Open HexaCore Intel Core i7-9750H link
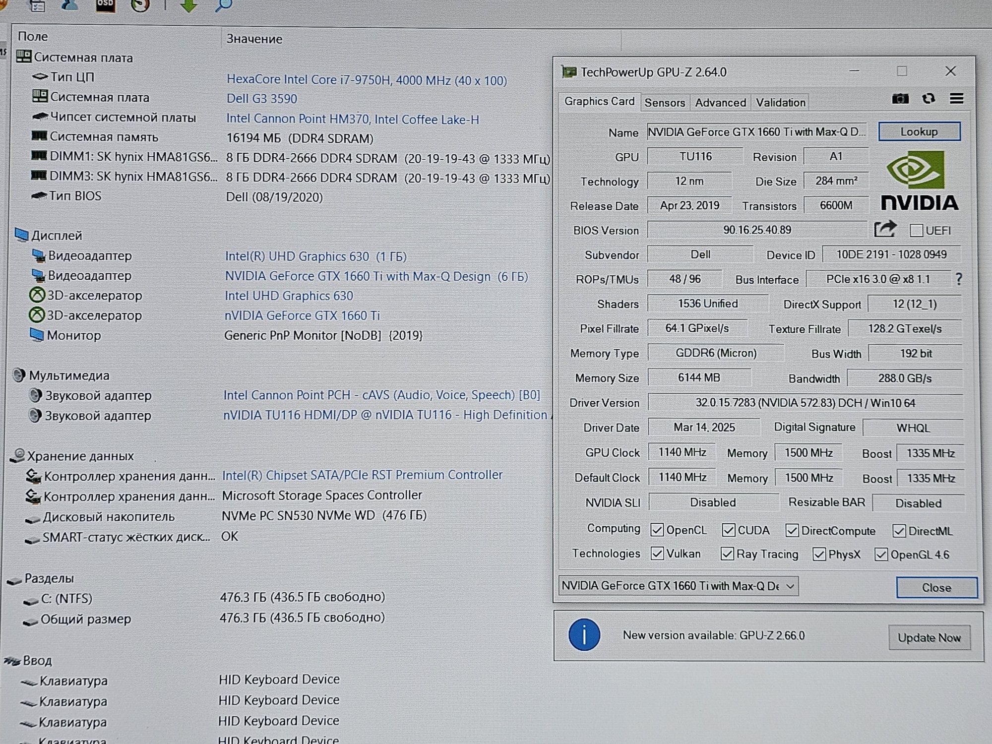The image size is (992, 744). point(367,80)
